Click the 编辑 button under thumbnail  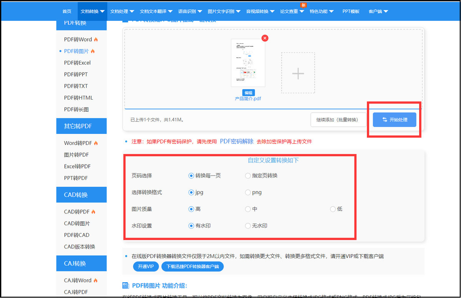pyautogui.click(x=249, y=93)
